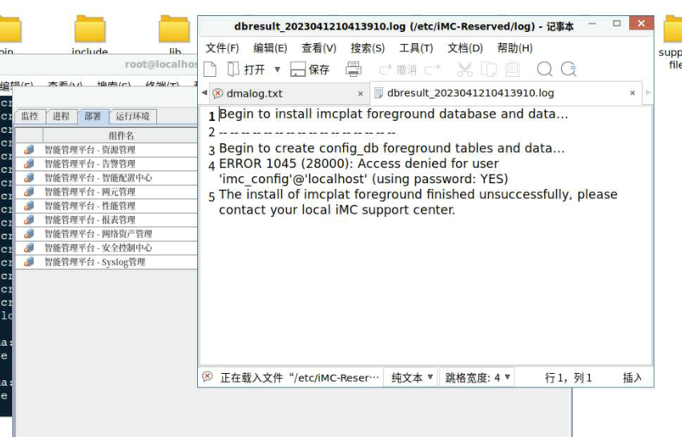Open the 文件(F) menu
The height and width of the screenshot is (437, 682).
pyautogui.click(x=222, y=48)
